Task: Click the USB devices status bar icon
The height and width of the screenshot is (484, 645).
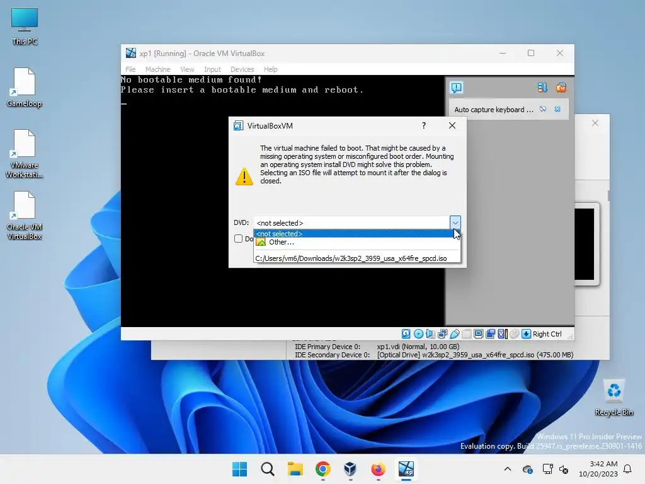Action: click(455, 334)
